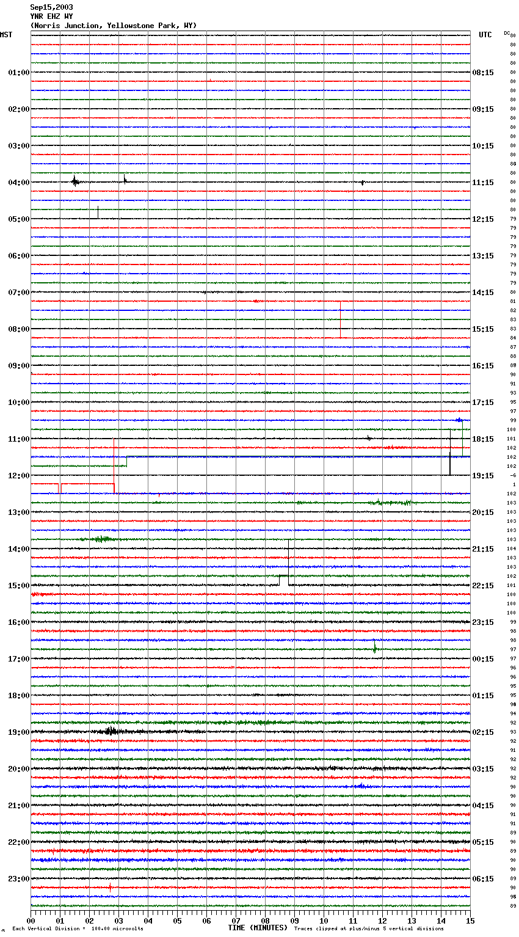The height and width of the screenshot is (937, 519).
Task: Select the '06:00' MST time label
Action: coord(19,256)
